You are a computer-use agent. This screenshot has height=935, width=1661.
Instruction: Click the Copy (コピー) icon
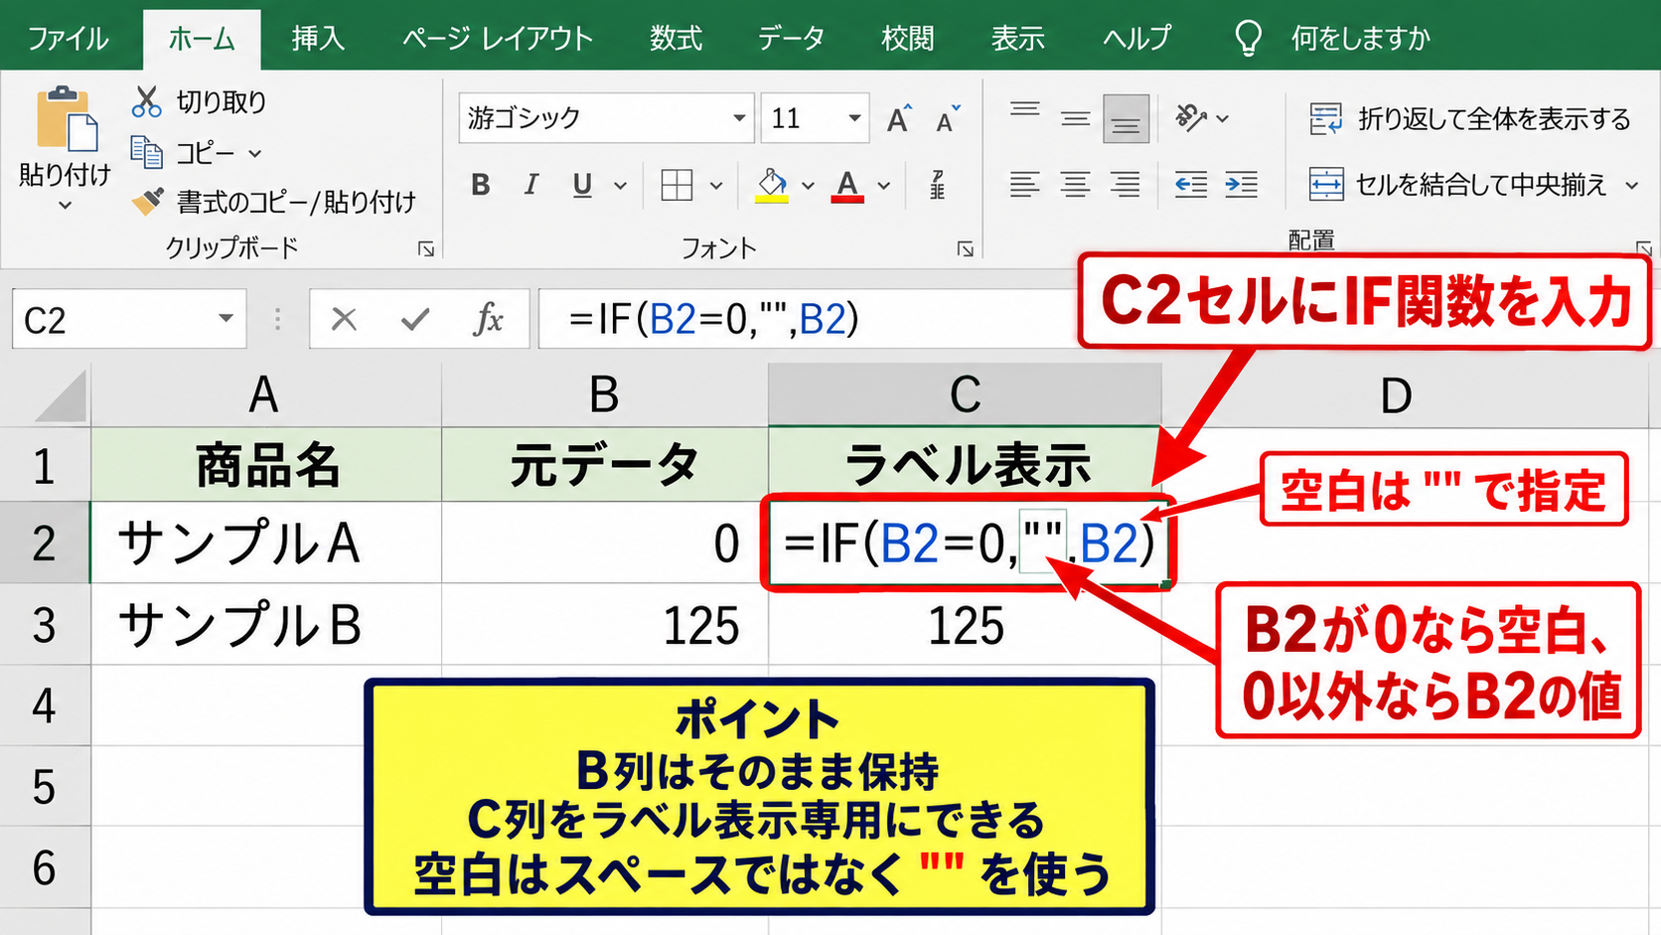coord(147,153)
